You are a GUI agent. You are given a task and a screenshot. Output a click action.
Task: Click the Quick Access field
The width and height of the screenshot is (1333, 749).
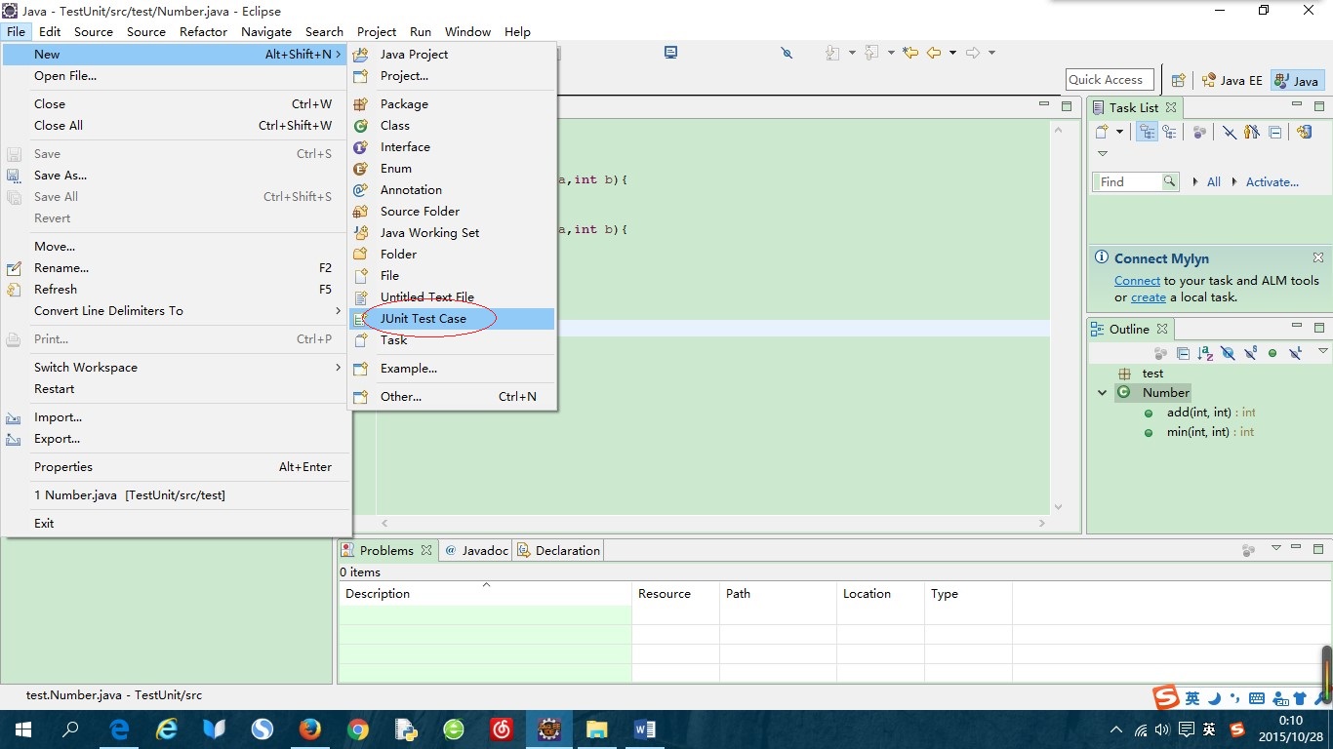coord(1110,80)
